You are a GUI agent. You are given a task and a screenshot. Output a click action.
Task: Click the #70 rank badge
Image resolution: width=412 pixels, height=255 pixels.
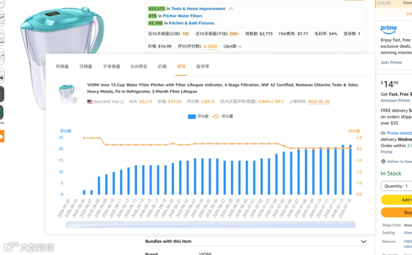pos(152,16)
